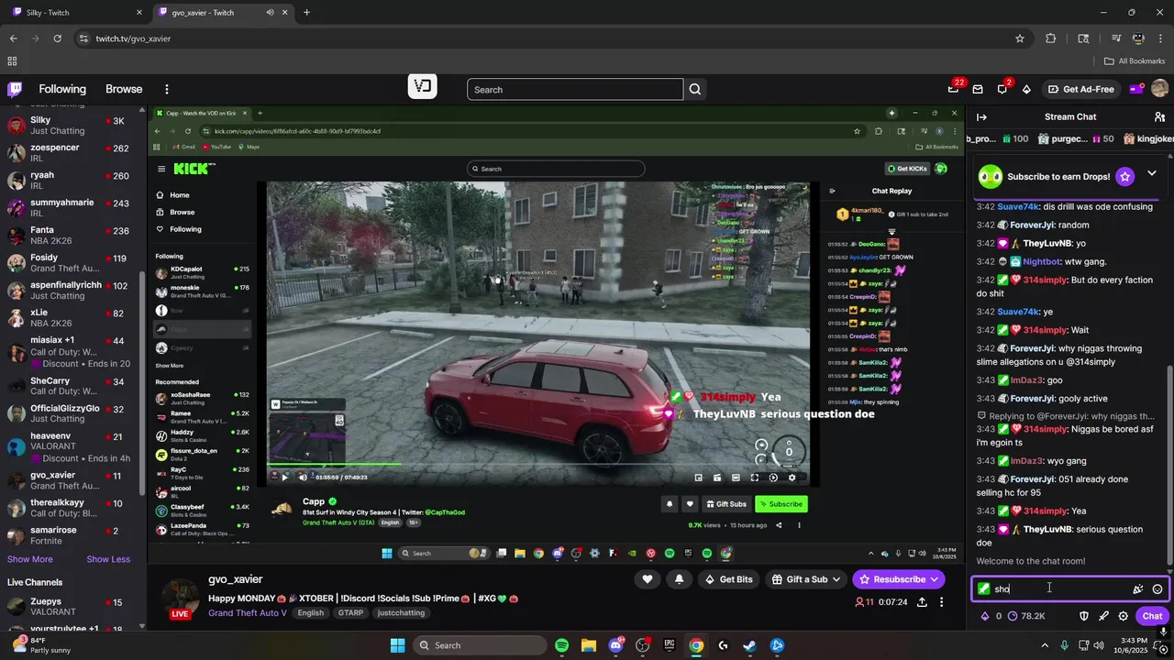Click the chat message input box
The width and height of the screenshot is (1174, 660).
(x=1069, y=588)
